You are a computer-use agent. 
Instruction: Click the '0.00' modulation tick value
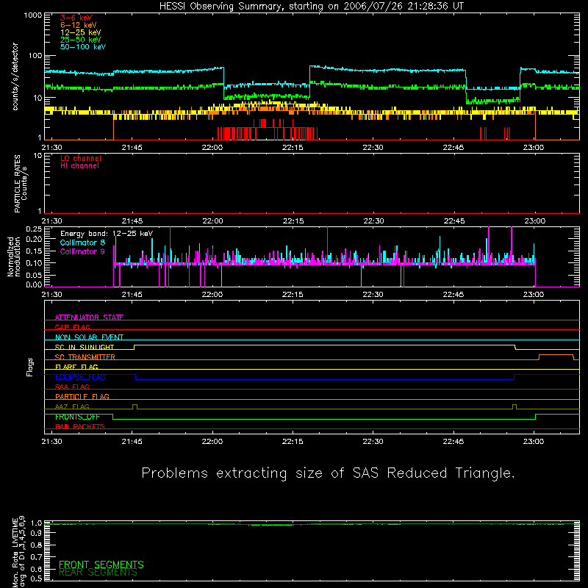(34, 284)
